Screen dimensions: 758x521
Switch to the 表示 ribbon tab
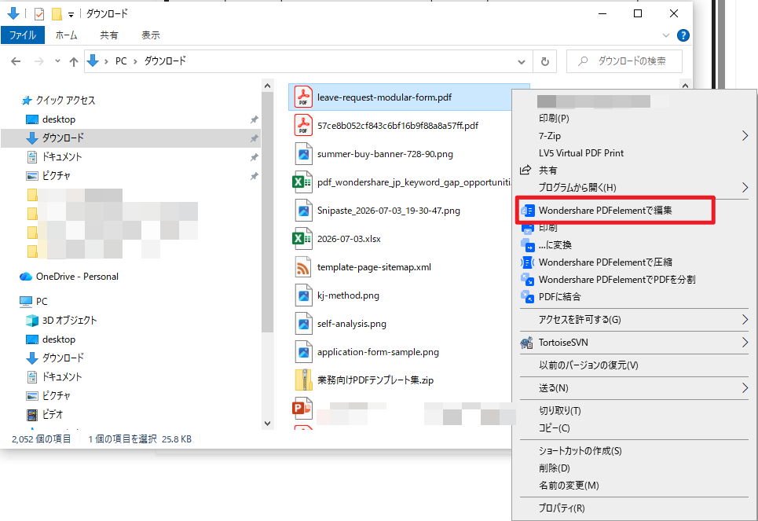click(x=150, y=35)
